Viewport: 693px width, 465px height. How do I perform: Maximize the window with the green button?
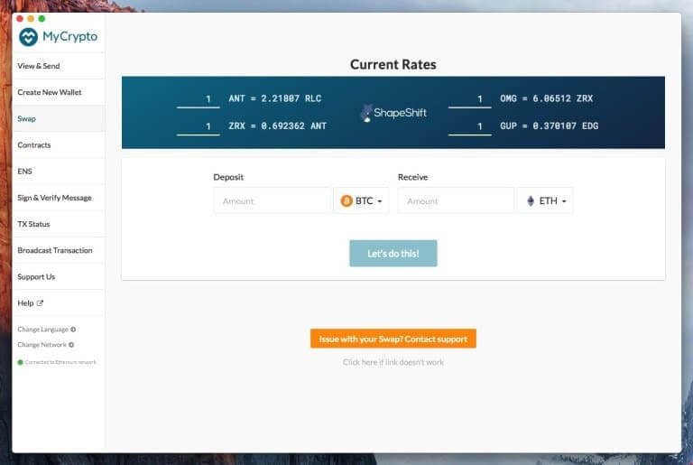click(42, 18)
